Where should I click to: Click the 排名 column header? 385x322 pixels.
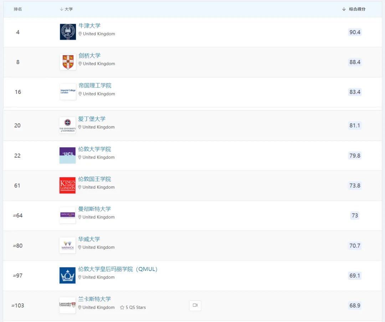(18, 9)
